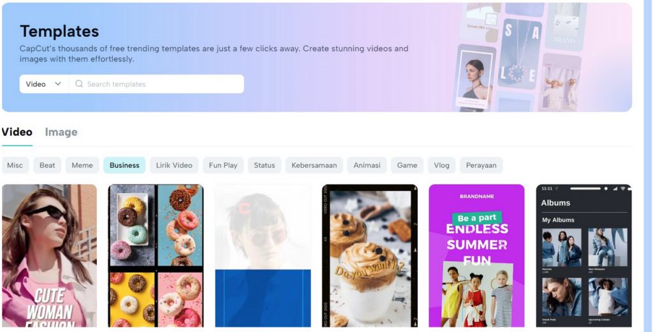The image size is (653, 332).
Task: Select the Do you want it coffee template
Action: point(370,256)
